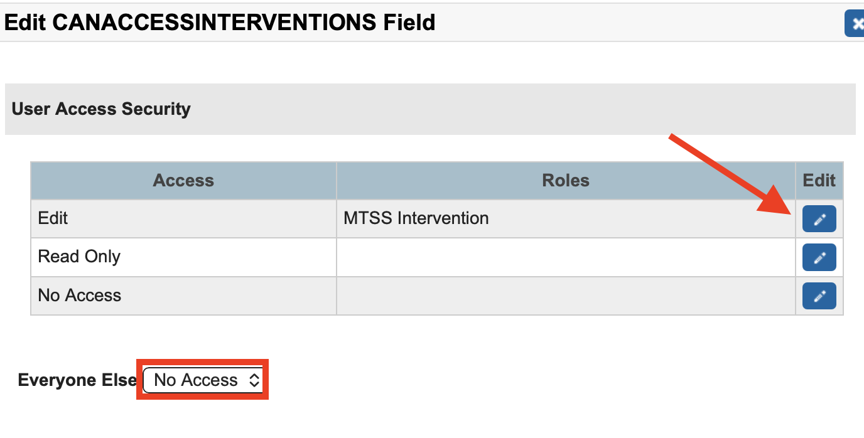Click the Edit column header
This screenshot has width=864, height=438.
click(x=819, y=181)
